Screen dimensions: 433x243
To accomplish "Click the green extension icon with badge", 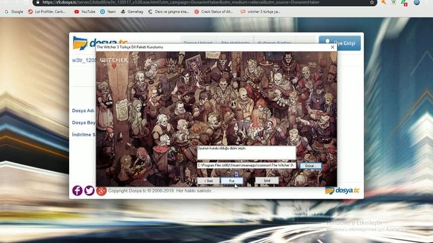I will (405, 3).
